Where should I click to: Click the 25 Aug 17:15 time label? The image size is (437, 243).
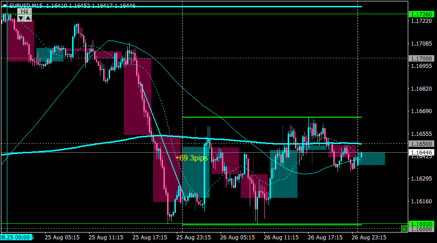pyautogui.click(x=150, y=238)
